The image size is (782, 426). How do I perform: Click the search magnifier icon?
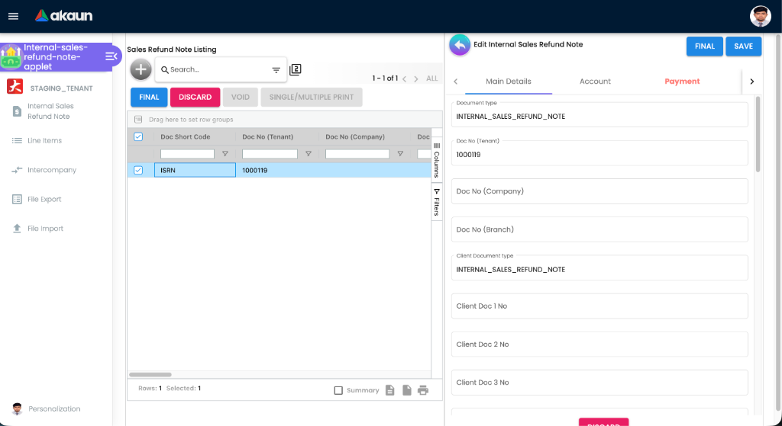165,70
